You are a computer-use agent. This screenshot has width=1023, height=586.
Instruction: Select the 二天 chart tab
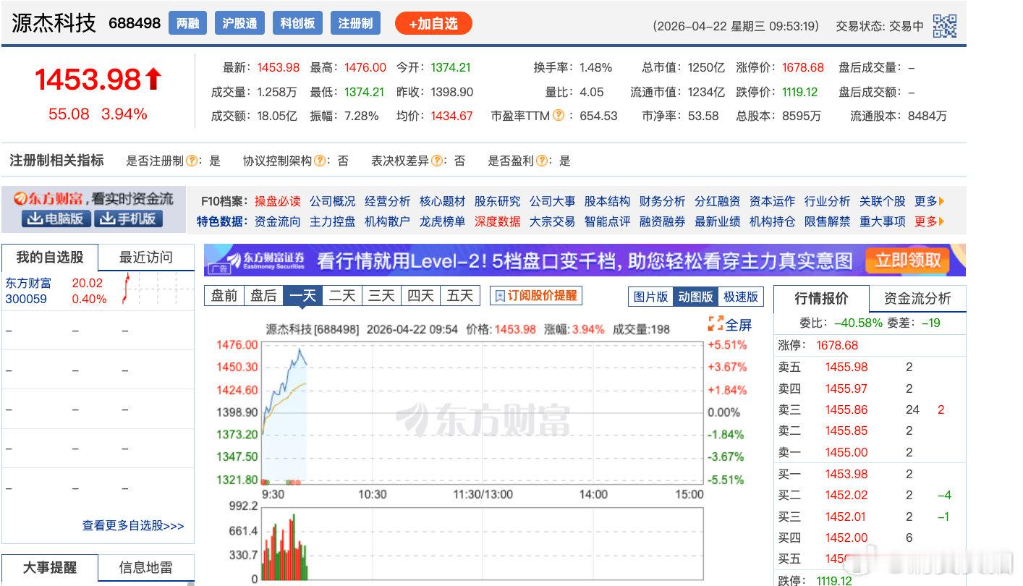pyautogui.click(x=342, y=295)
